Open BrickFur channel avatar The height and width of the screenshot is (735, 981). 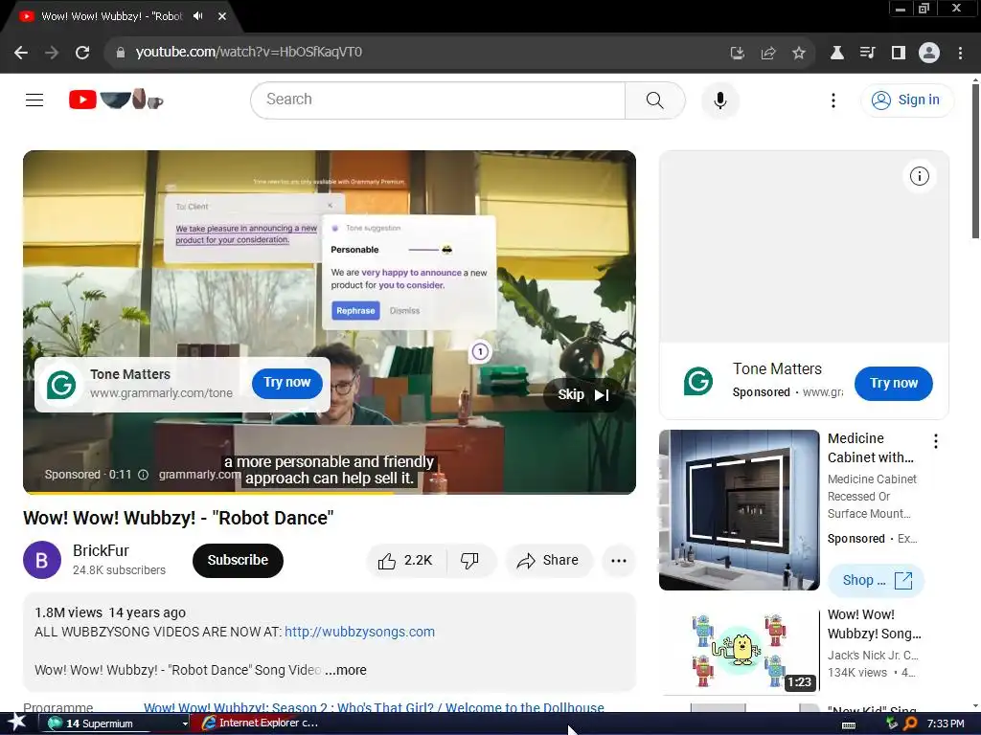click(42, 560)
